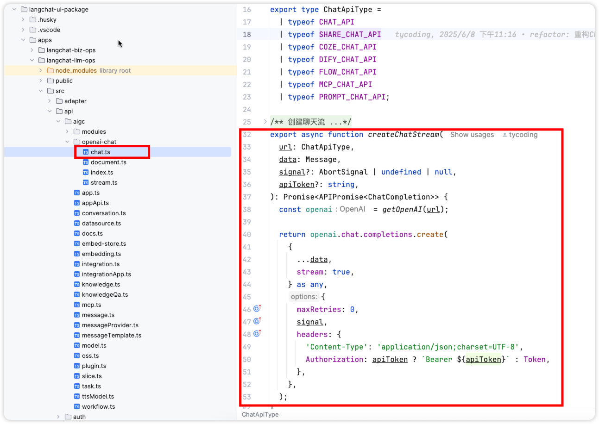Click the node_modules folder icon
This screenshot has width=599, height=424.
tap(50, 70)
